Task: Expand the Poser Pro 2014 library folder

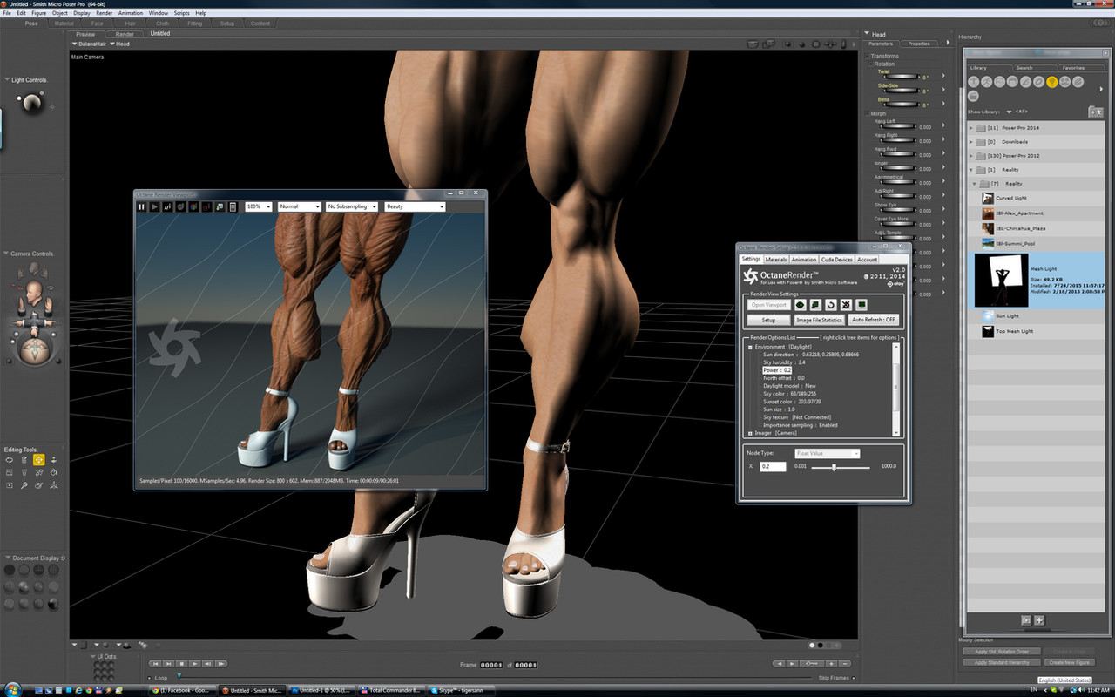Action: click(972, 128)
